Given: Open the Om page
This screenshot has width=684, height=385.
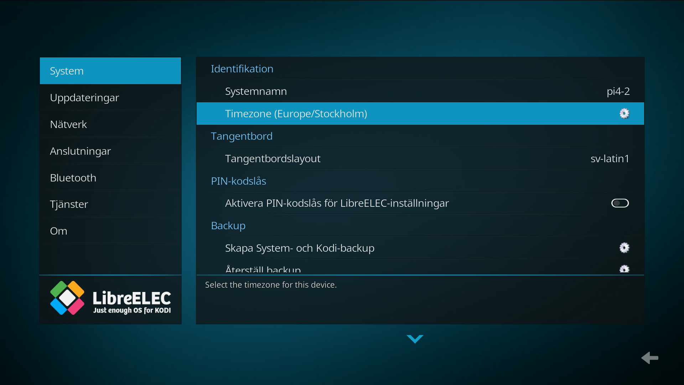Looking at the screenshot, I should point(110,231).
